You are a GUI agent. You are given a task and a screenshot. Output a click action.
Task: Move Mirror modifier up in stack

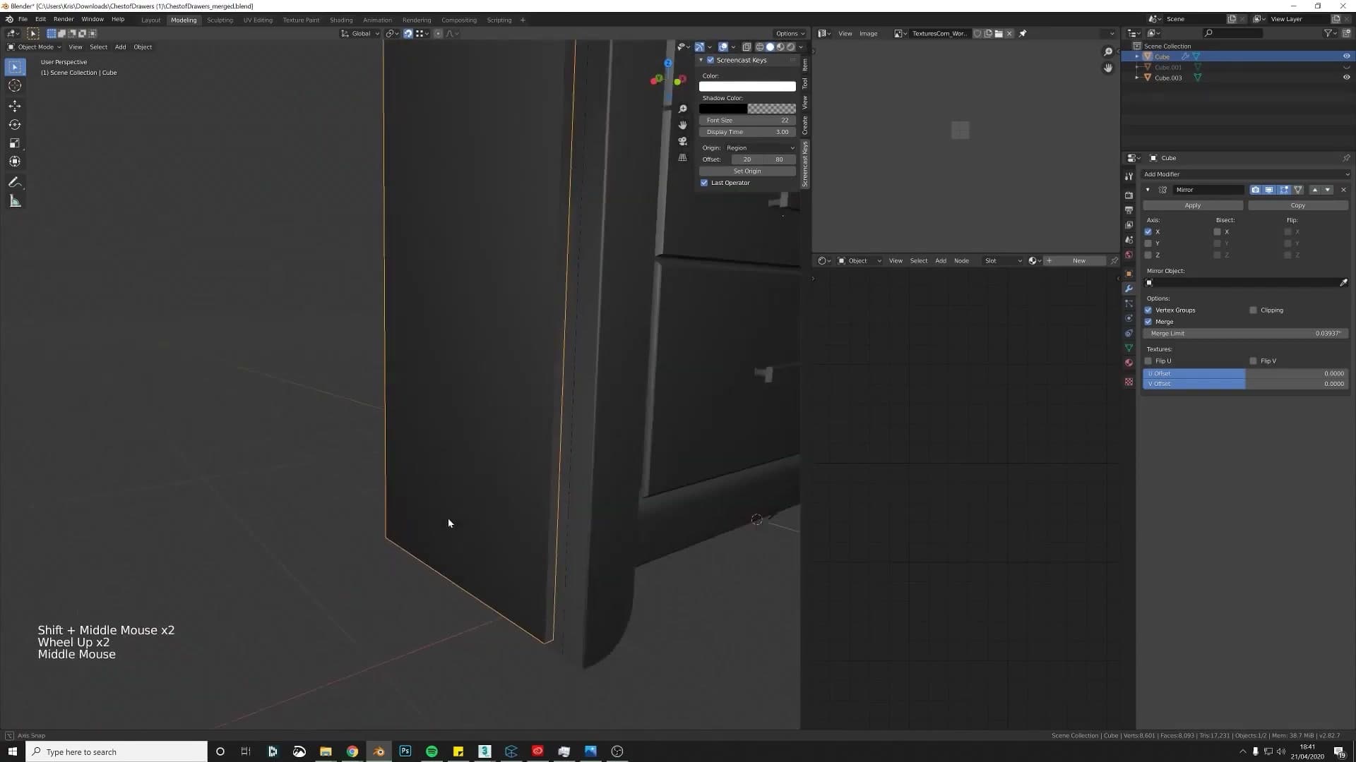1314,190
